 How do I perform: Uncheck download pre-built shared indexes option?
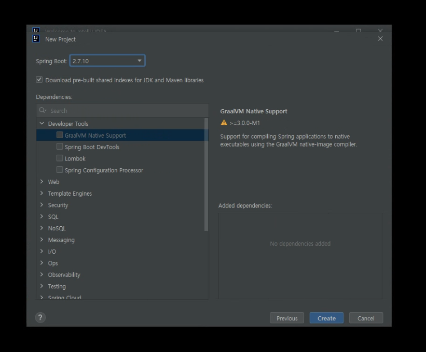[39, 80]
